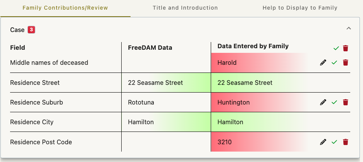Edit the Harold middle name entry

click(x=323, y=62)
